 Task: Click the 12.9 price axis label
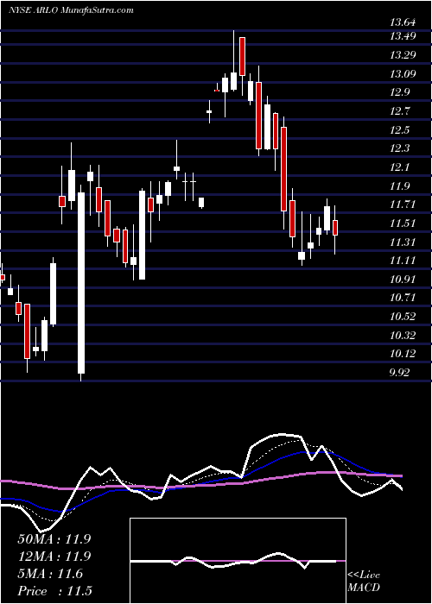[x=401, y=93]
